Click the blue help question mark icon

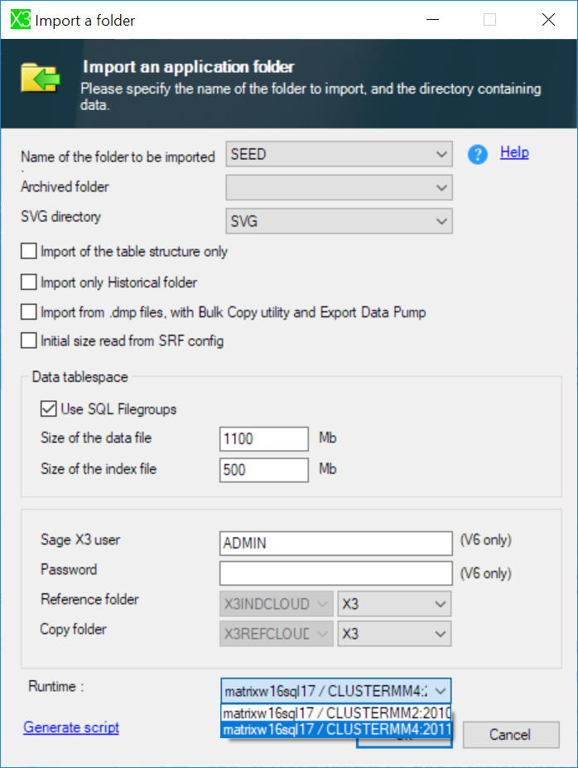point(477,154)
